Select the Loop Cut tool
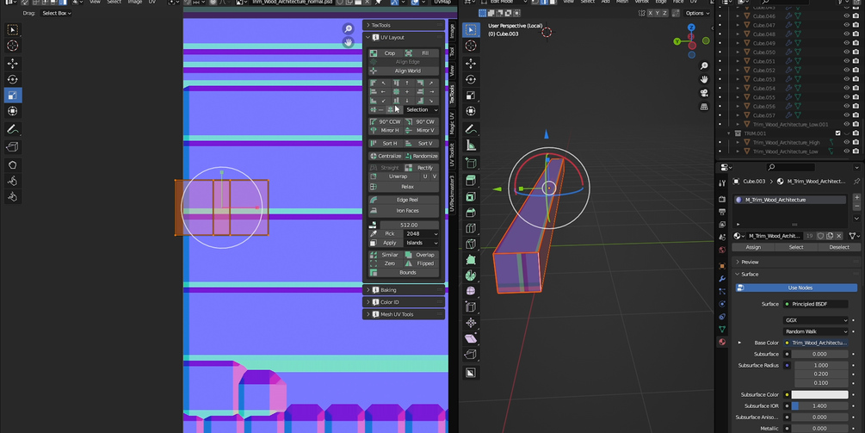The height and width of the screenshot is (433, 865). coord(471,228)
